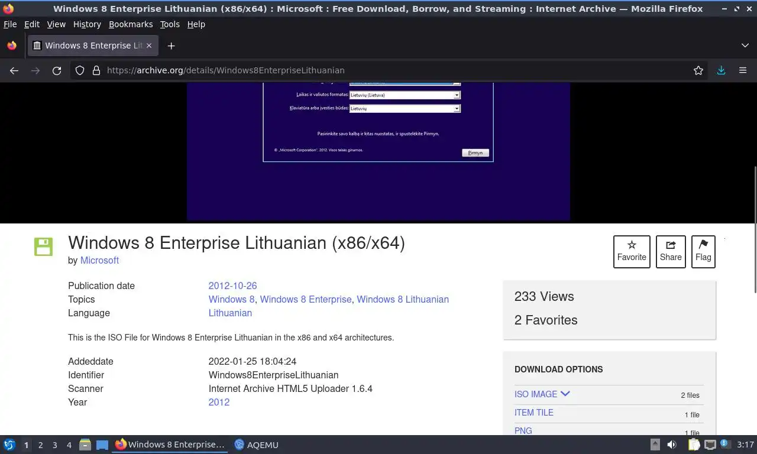The height and width of the screenshot is (454, 757).
Task: Share this archive item
Action: (671, 251)
